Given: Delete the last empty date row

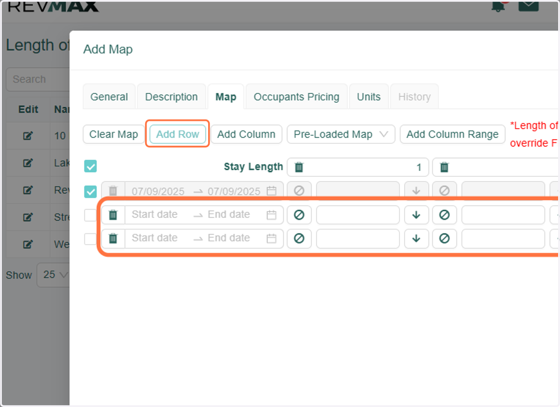Looking at the screenshot, I should tap(113, 238).
